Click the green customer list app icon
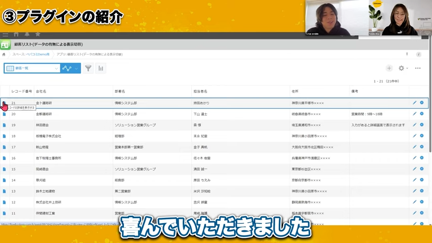This screenshot has height=243, width=432. pyautogui.click(x=5, y=45)
